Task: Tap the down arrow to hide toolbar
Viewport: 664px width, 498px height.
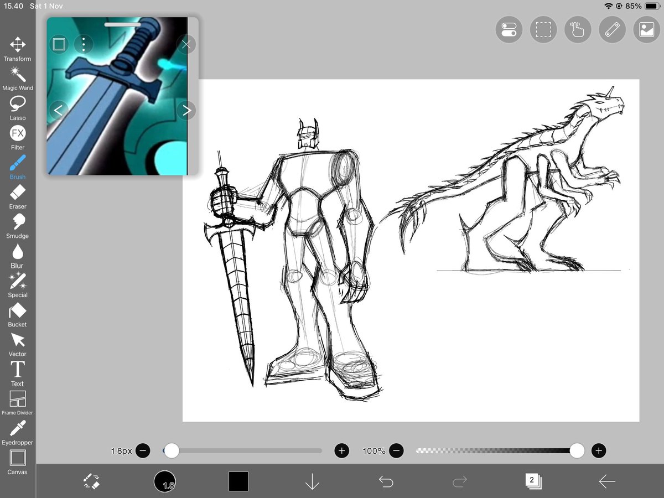Action: [x=312, y=481]
